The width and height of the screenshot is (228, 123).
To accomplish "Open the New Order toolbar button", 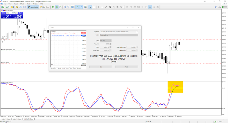I will tap(45, 7).
